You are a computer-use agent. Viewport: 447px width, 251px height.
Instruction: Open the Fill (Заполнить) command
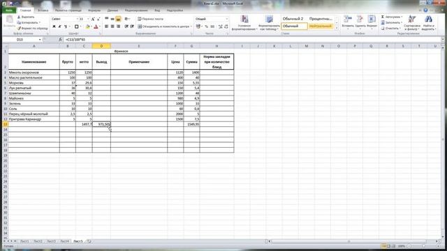pyautogui.click(x=391, y=22)
